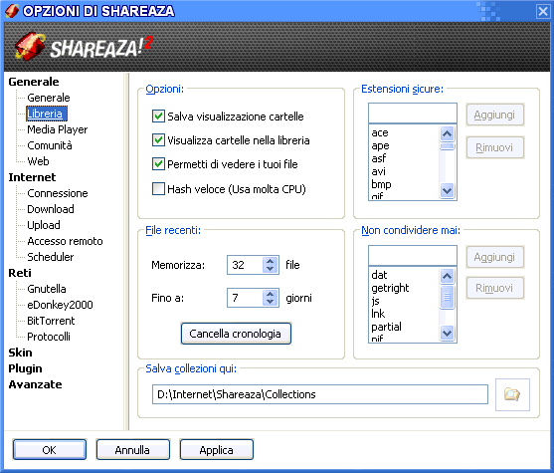Open Scheduler settings page
The image size is (554, 473).
(51, 257)
